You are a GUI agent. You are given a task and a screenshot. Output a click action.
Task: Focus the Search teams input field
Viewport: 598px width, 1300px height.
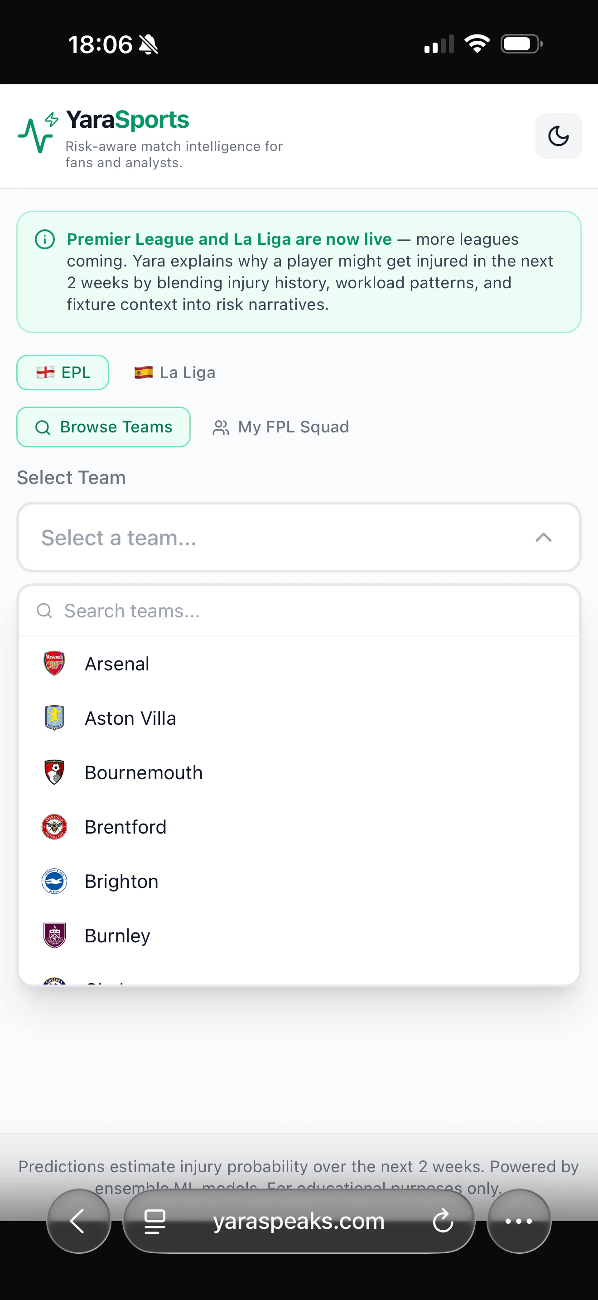(303, 611)
